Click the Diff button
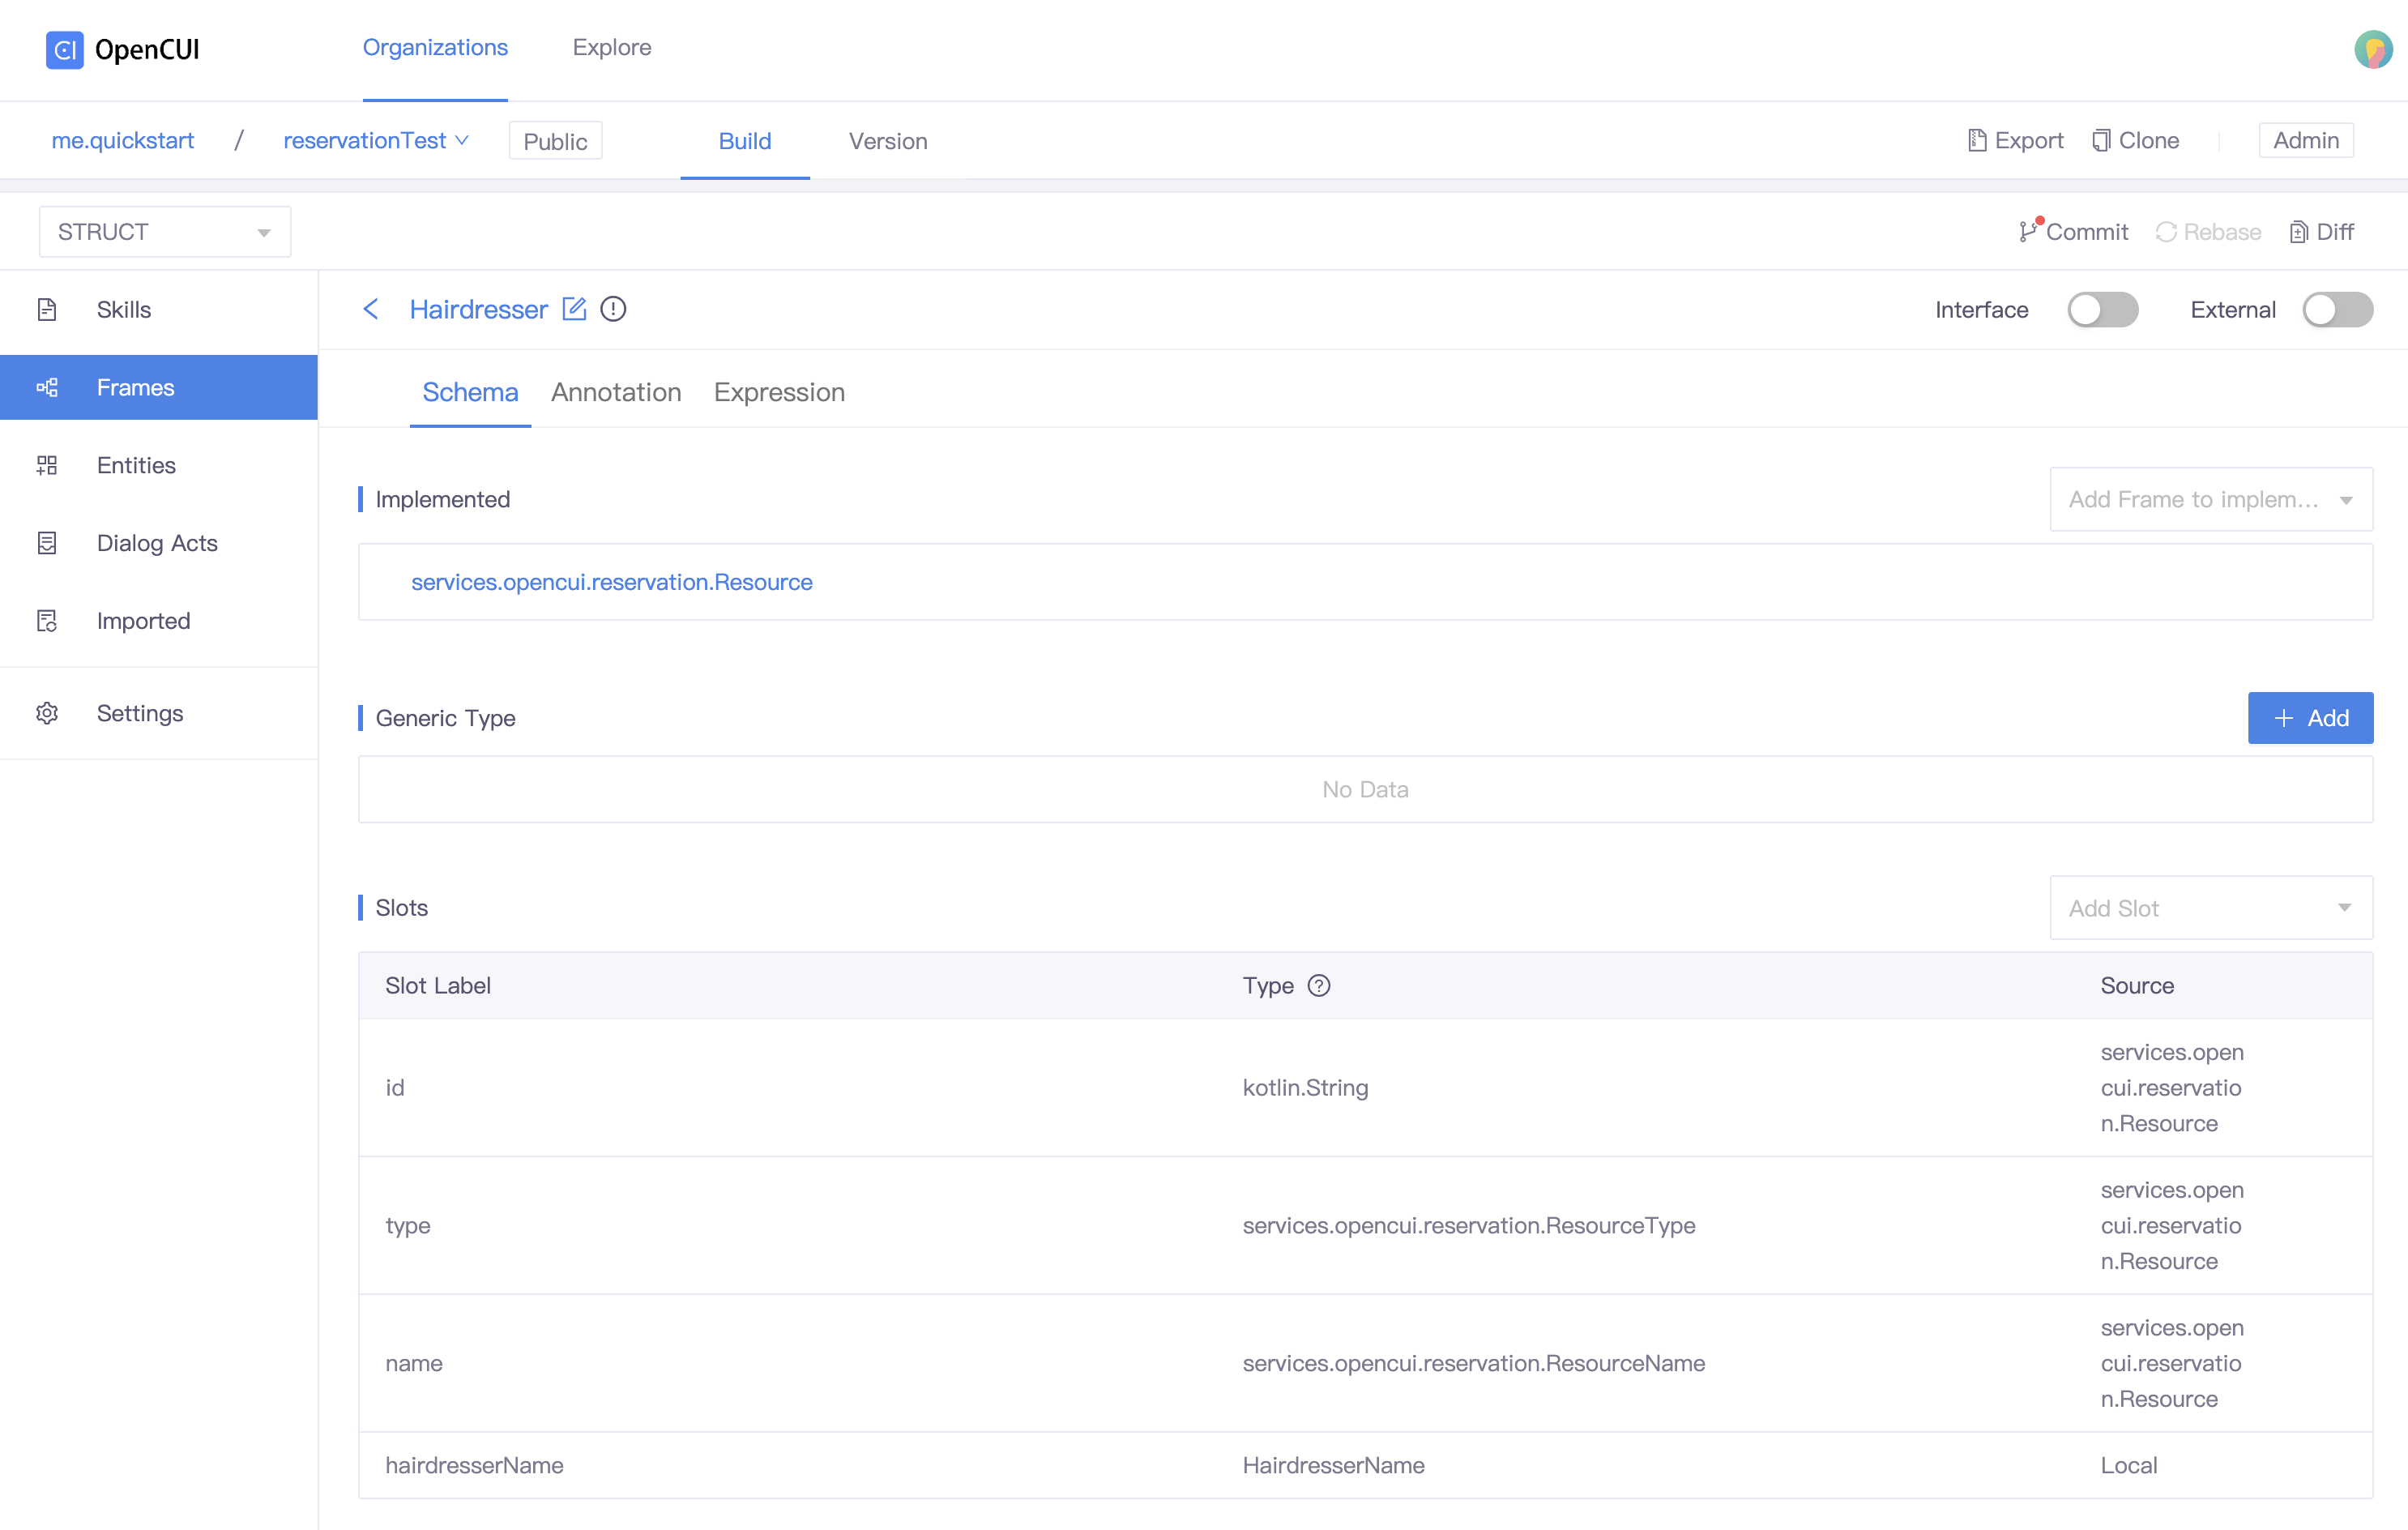Screen dimensions: 2408x1530 click(x=2322, y=231)
